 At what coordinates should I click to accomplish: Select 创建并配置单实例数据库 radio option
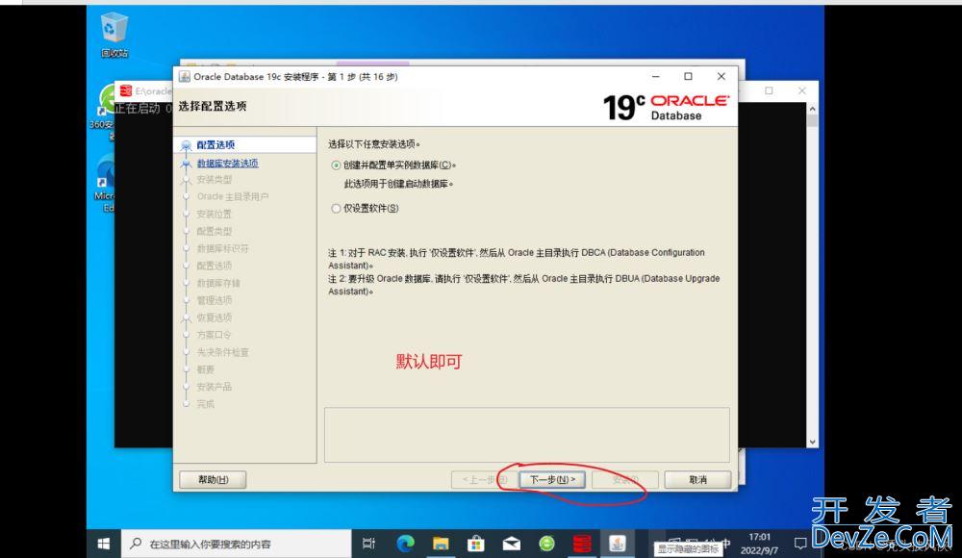[x=336, y=165]
